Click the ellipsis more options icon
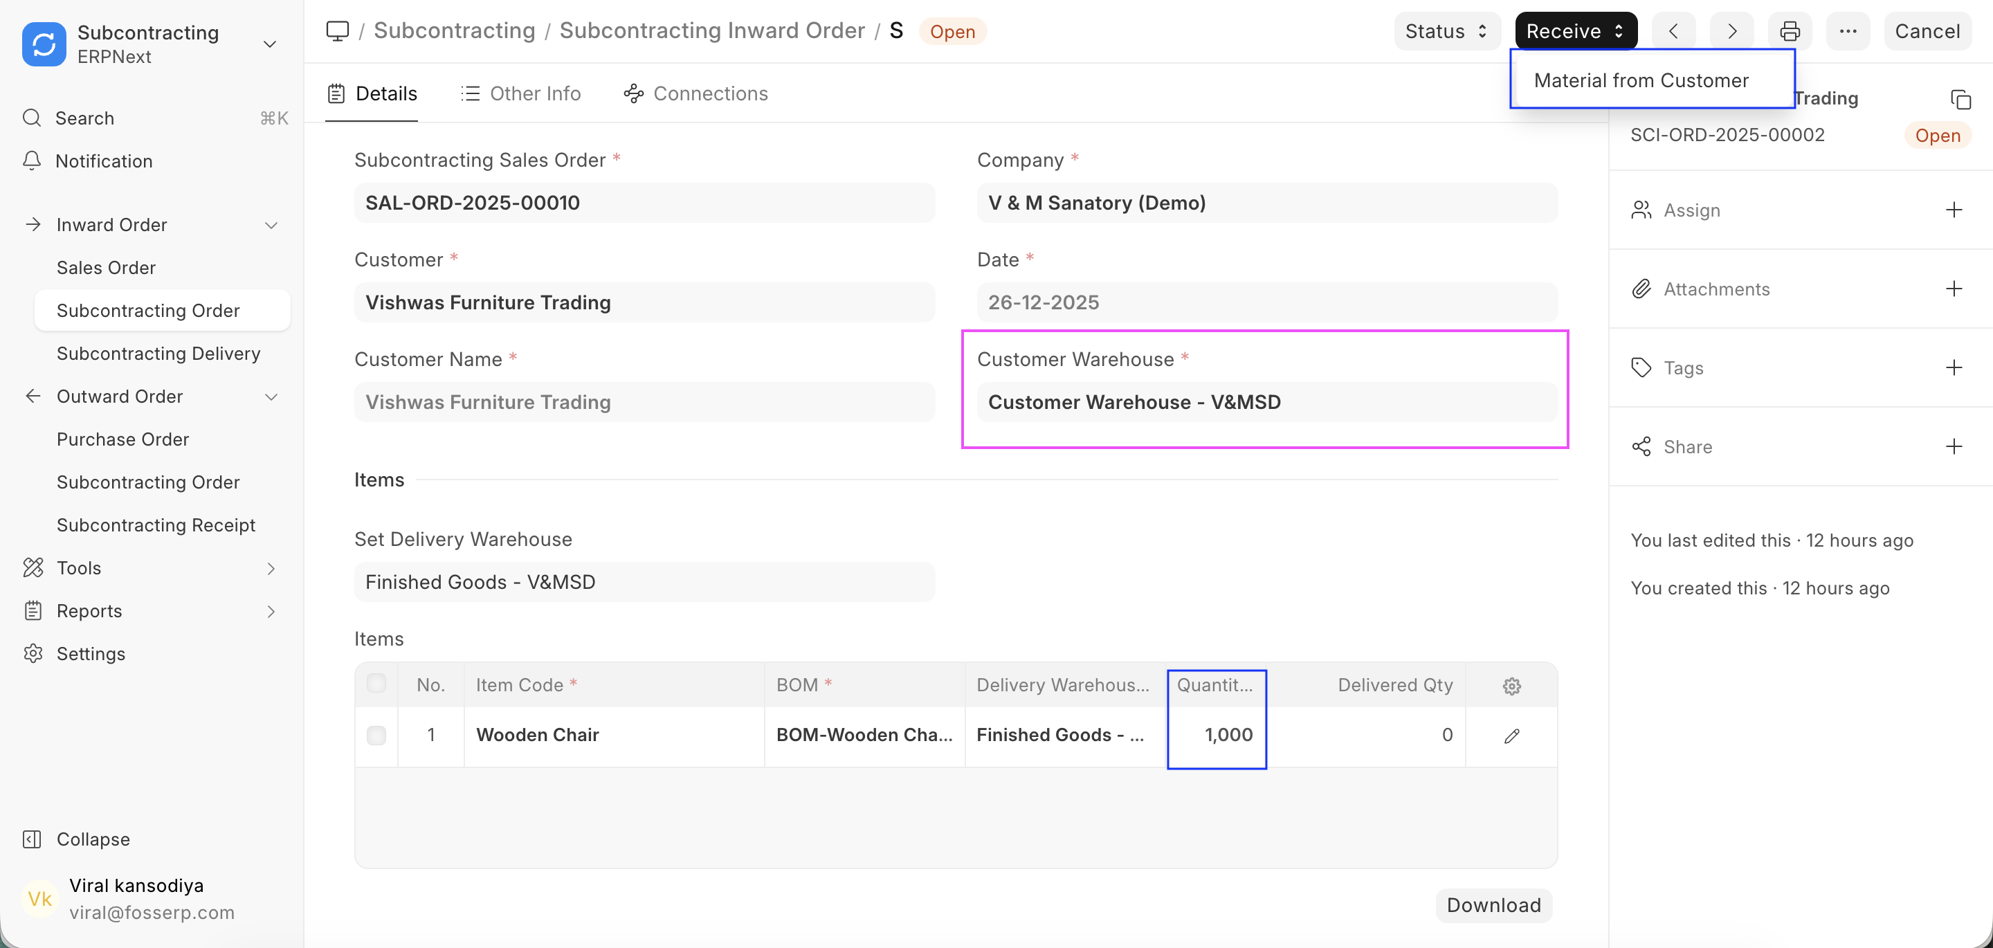This screenshot has width=1993, height=948. (x=1848, y=31)
